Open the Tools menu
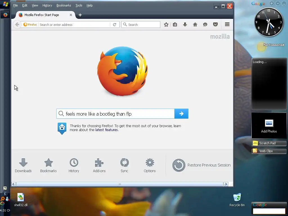This screenshot has width=288, height=216. point(79,5)
